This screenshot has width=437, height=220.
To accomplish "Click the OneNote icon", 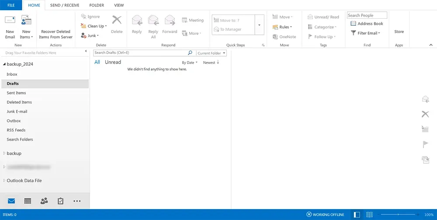I will tap(275, 37).
